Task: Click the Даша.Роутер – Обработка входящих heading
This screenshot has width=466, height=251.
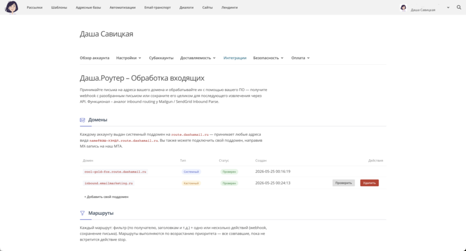Action: [142, 78]
